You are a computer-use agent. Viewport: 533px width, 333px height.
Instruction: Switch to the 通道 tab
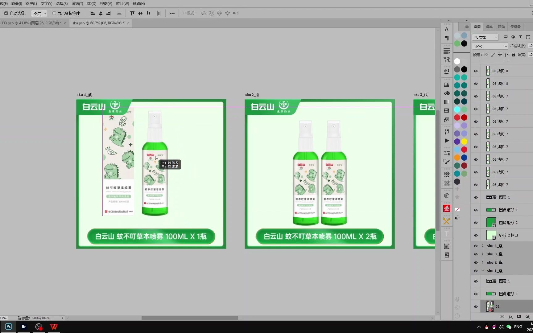(x=489, y=26)
